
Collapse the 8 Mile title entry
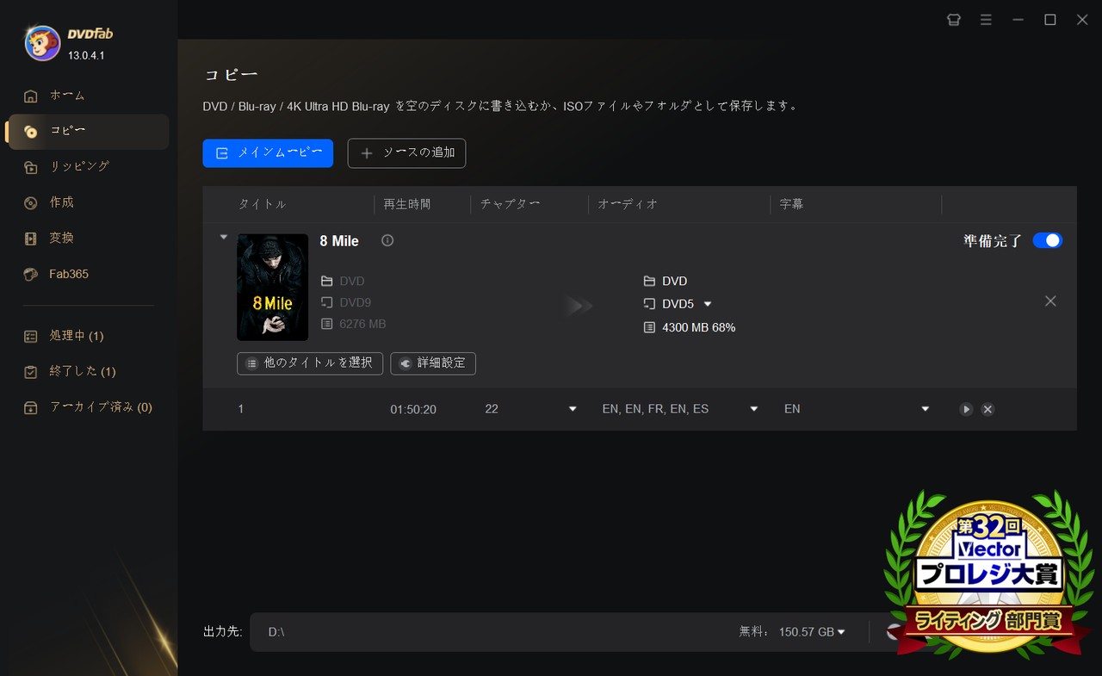tap(224, 237)
